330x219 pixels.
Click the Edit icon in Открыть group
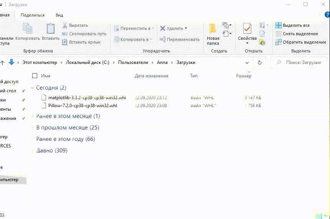tap(262, 34)
